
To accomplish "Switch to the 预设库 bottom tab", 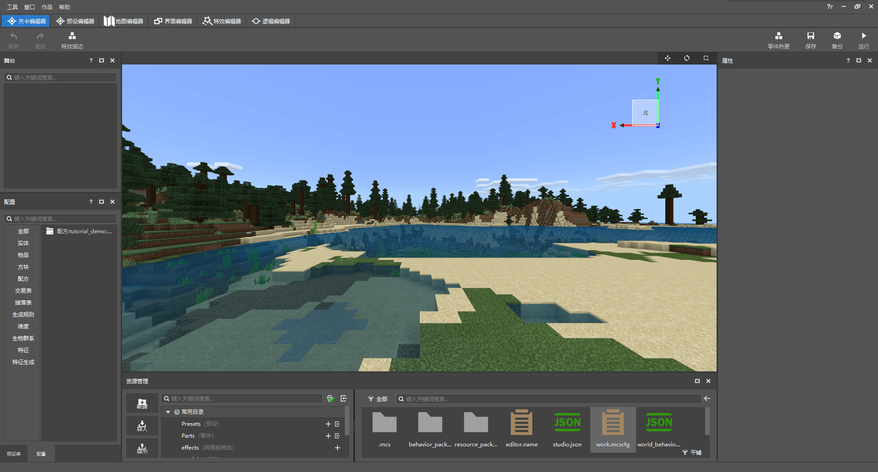I will pyautogui.click(x=14, y=454).
